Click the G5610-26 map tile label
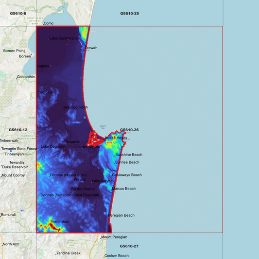This screenshot has height=259, width=259. 129,130
